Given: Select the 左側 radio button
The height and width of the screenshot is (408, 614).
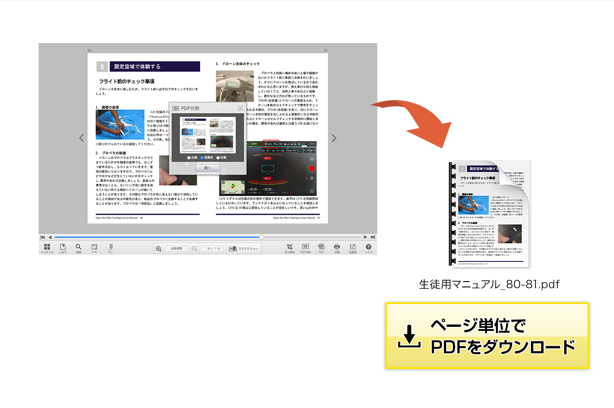Looking at the screenshot, I should click(189, 158).
